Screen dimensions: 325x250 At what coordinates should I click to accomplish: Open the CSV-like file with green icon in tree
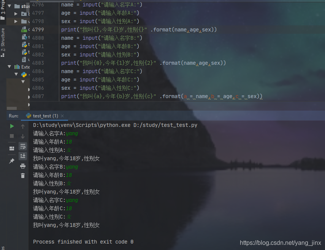point(24,29)
